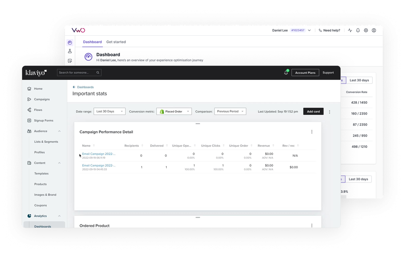
Task: Click the Add card button
Action: tap(313, 112)
